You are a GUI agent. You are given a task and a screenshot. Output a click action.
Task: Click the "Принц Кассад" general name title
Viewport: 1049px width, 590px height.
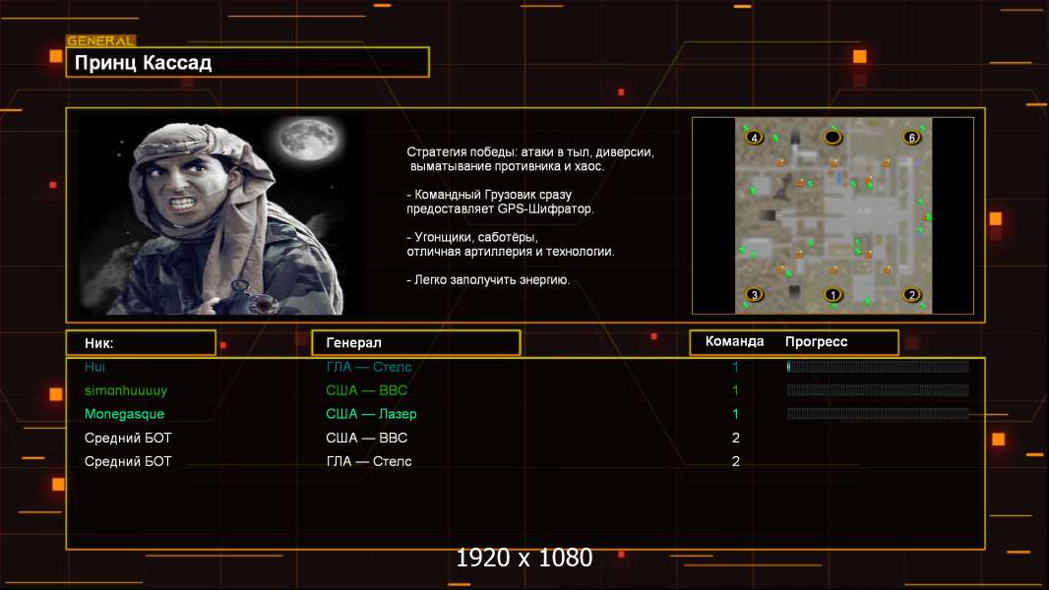144,64
